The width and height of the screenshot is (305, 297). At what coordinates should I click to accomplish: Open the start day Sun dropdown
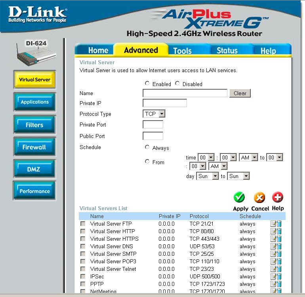(x=207, y=176)
